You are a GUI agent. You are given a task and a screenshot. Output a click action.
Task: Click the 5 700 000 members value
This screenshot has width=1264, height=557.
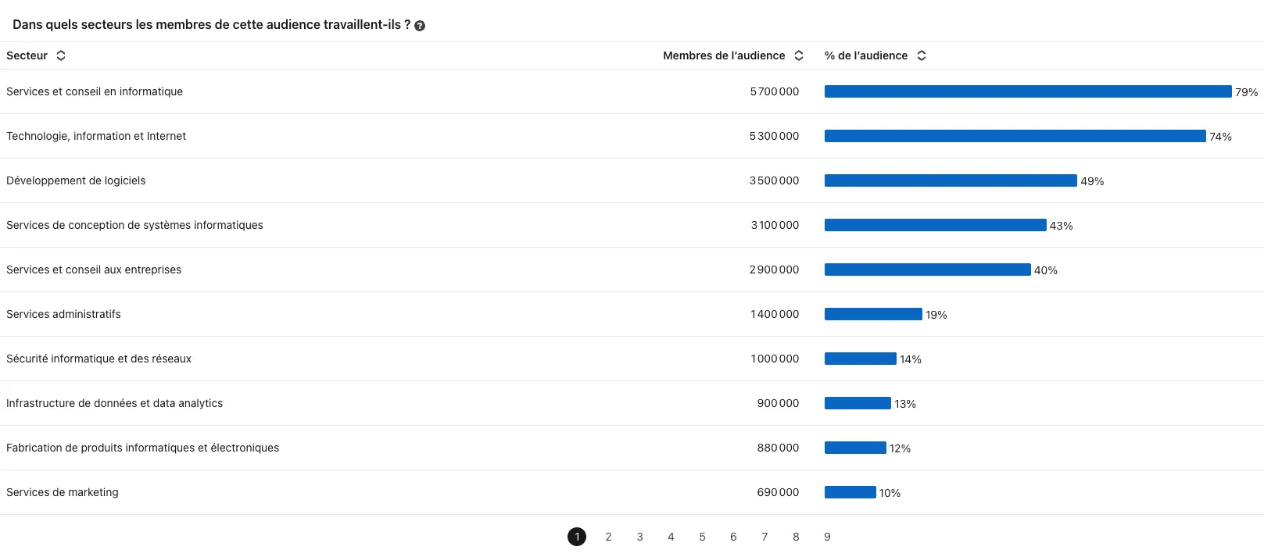point(775,91)
